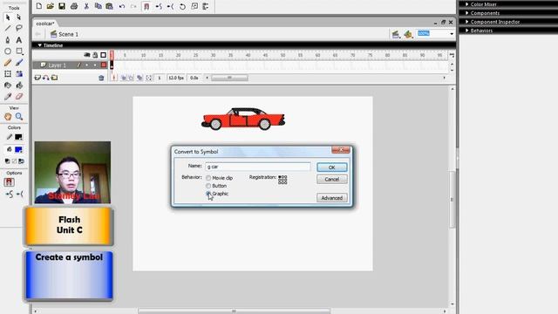Toggle Edit Multiple Frames button
The height and width of the screenshot is (314, 558).
[139, 78]
